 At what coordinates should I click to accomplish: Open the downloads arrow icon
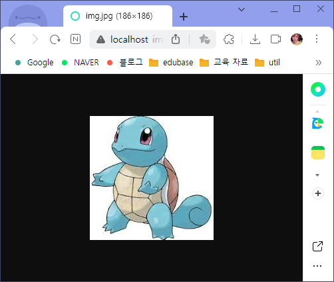[x=255, y=39]
